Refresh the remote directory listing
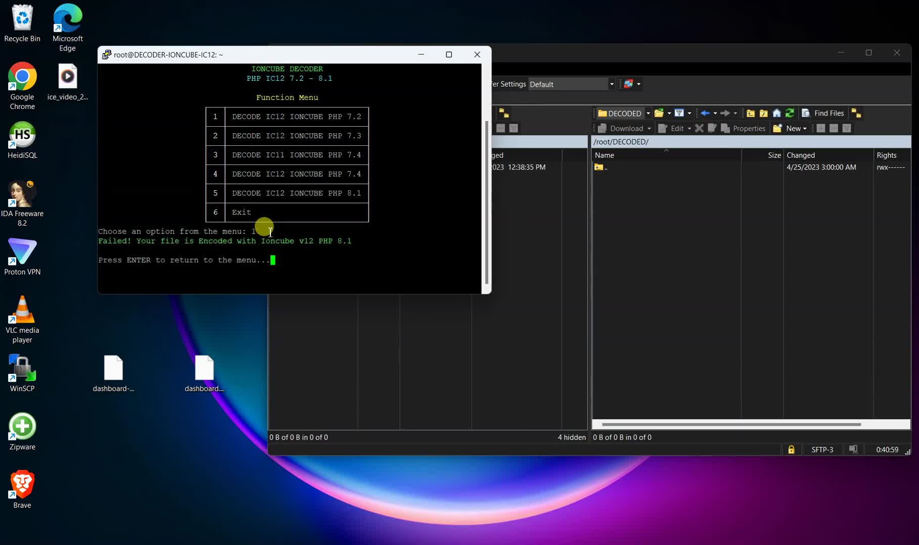 click(x=790, y=113)
